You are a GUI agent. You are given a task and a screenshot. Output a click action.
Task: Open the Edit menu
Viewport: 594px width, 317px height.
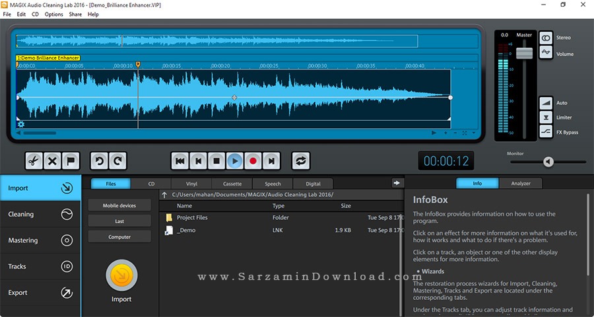point(21,15)
